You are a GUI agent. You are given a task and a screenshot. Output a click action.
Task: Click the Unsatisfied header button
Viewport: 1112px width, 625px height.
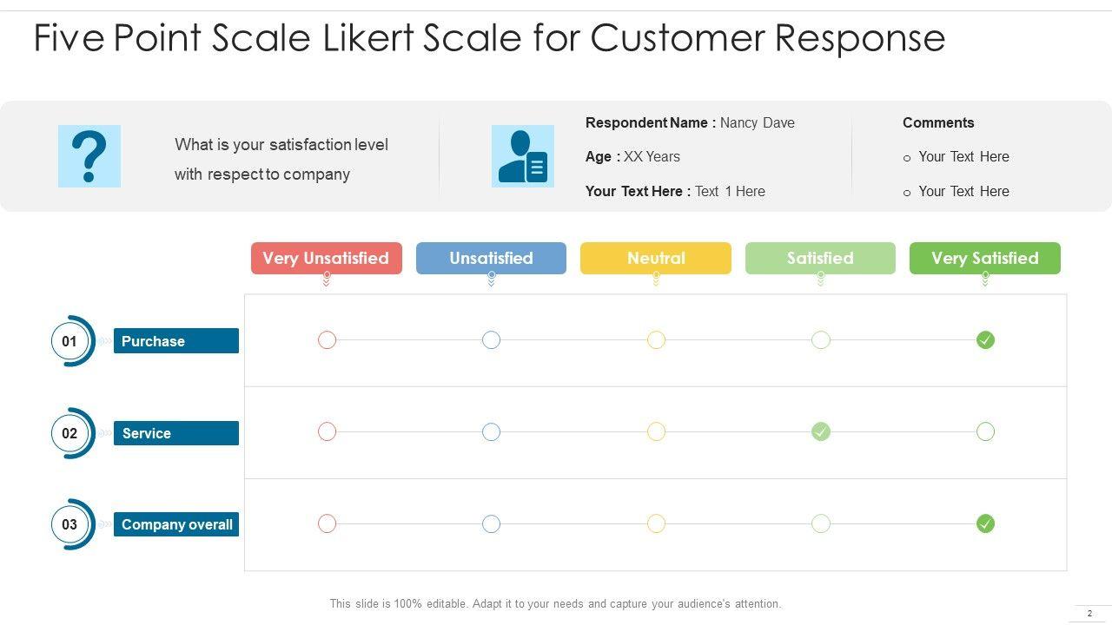(491, 258)
